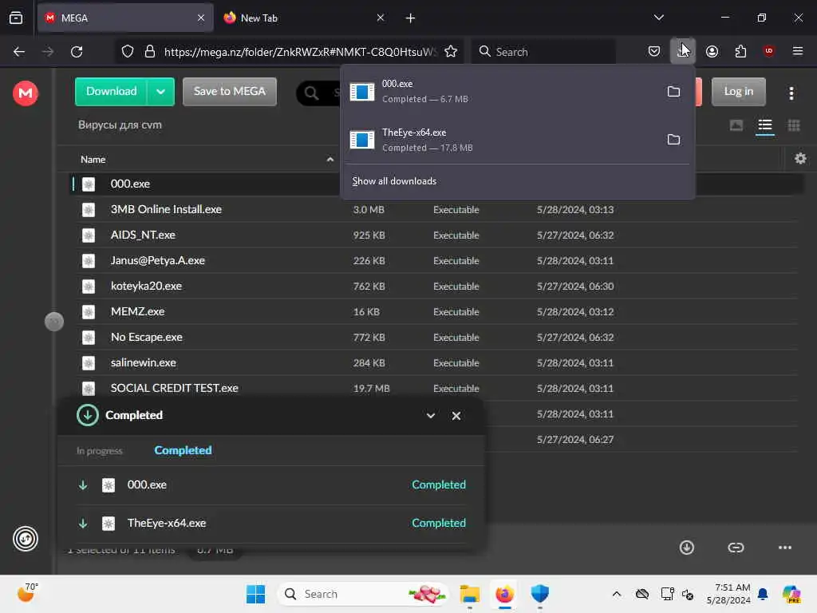Screen dimensions: 817x613
Task: Select koteyka20.exe file row
Action: (438, 287)
